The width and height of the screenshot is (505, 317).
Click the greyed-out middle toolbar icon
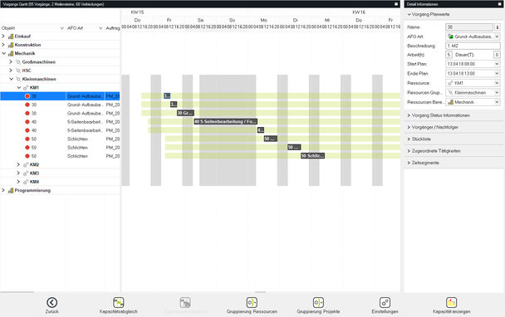(185, 303)
